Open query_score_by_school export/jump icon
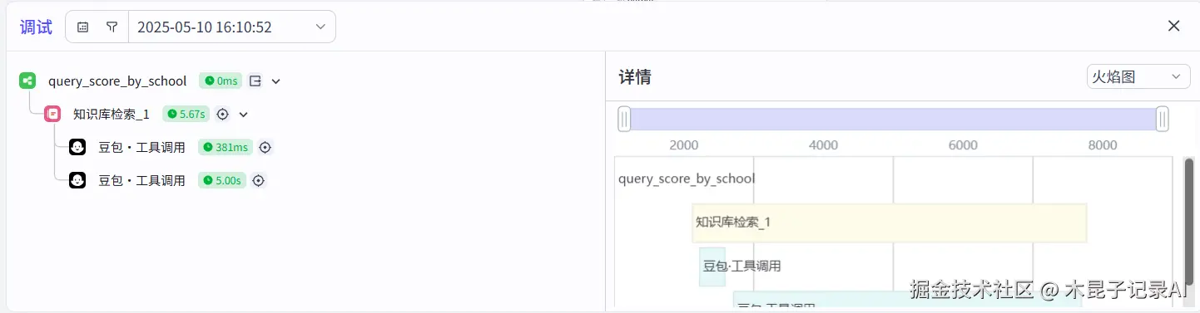 [255, 81]
